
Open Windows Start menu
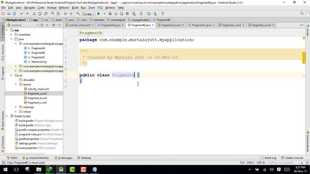coord(5,170)
